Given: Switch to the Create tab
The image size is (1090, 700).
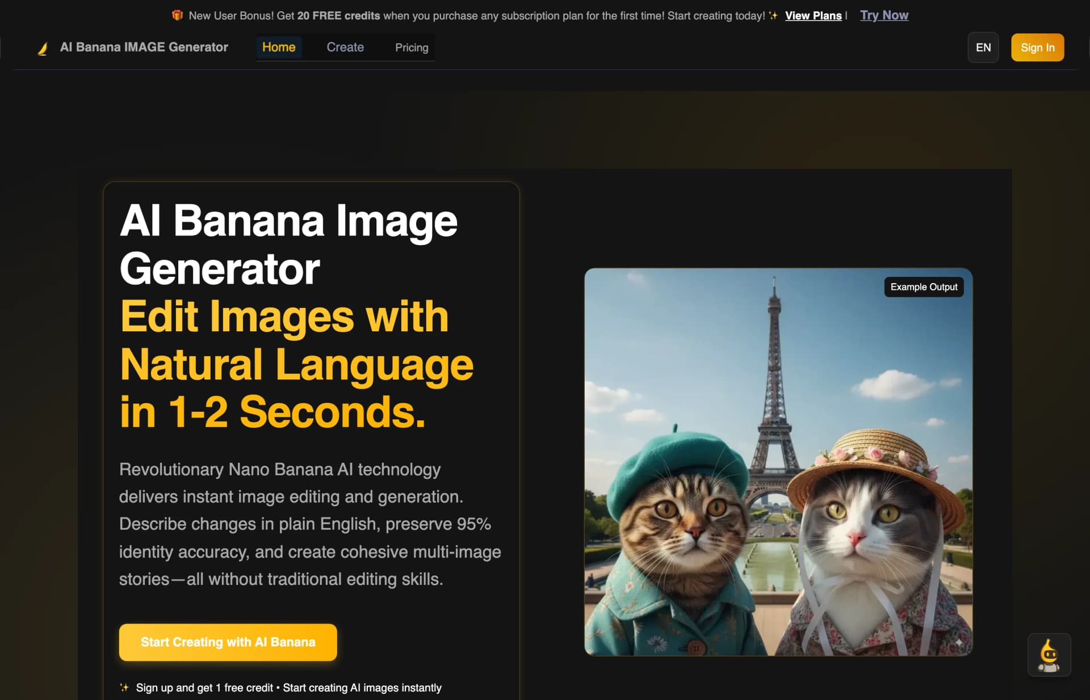Looking at the screenshot, I should click(345, 47).
